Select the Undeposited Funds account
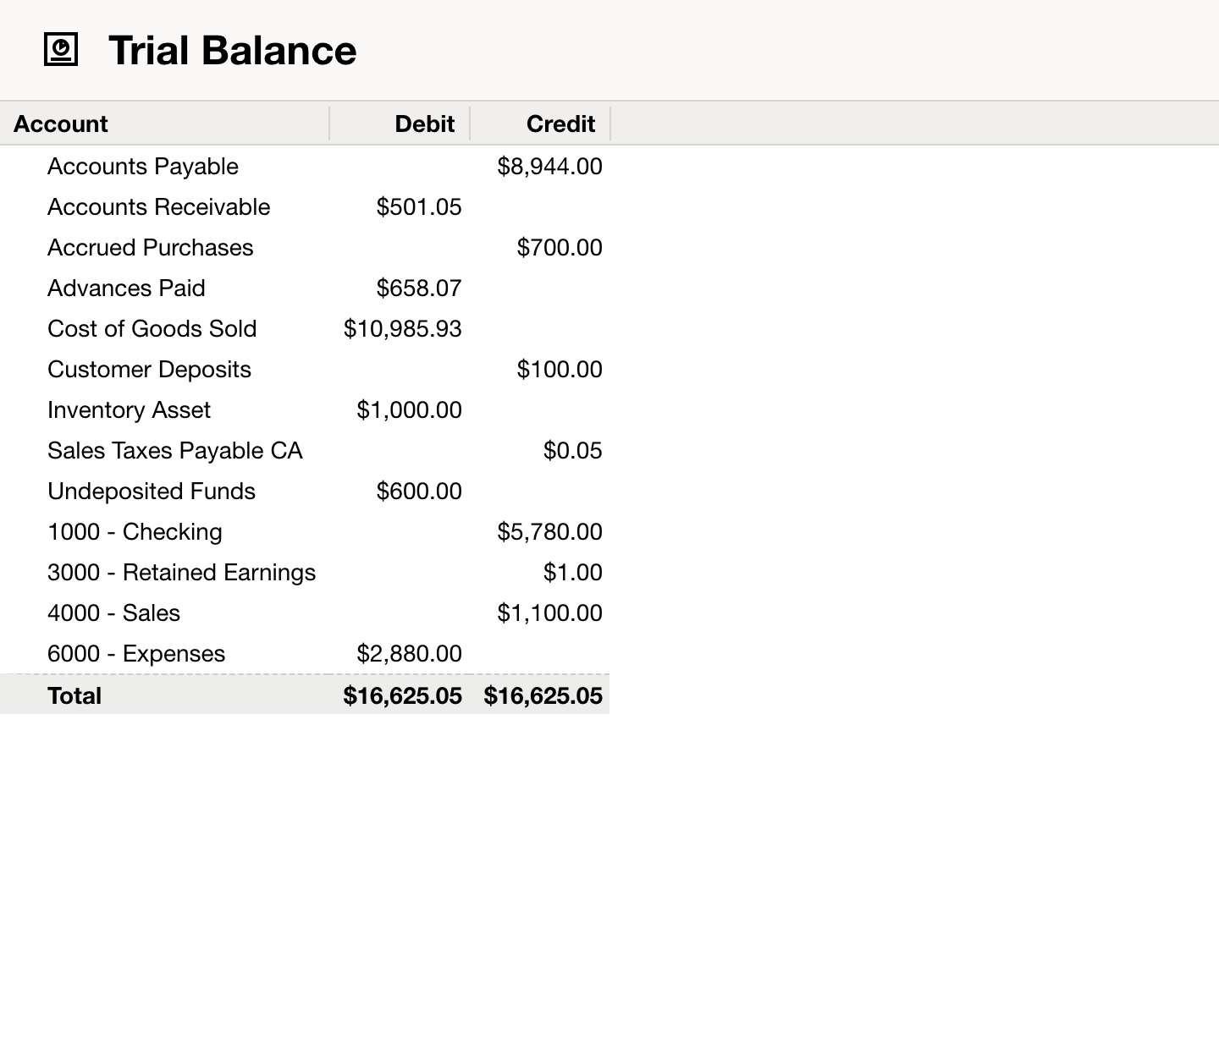The width and height of the screenshot is (1219, 1049). pyautogui.click(x=152, y=492)
